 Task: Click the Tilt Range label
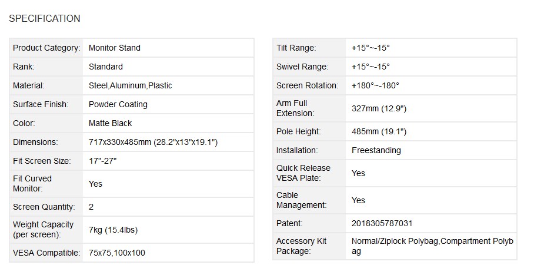[296, 48]
